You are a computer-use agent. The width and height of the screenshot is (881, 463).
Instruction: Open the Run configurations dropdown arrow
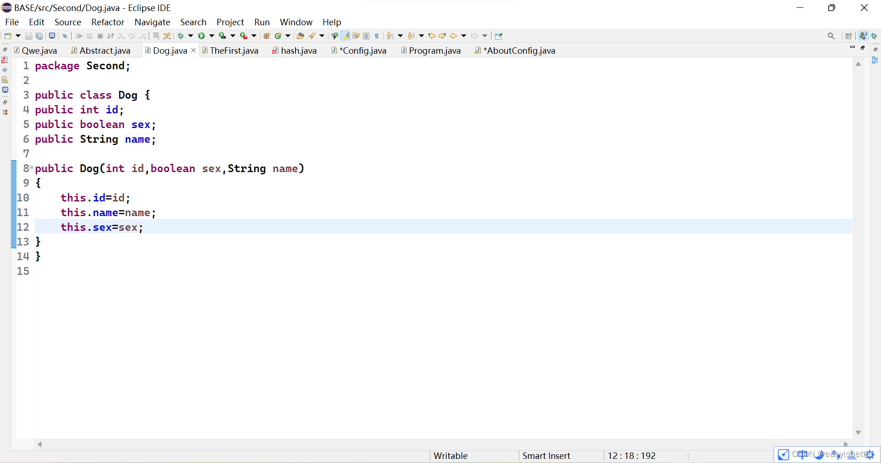212,36
